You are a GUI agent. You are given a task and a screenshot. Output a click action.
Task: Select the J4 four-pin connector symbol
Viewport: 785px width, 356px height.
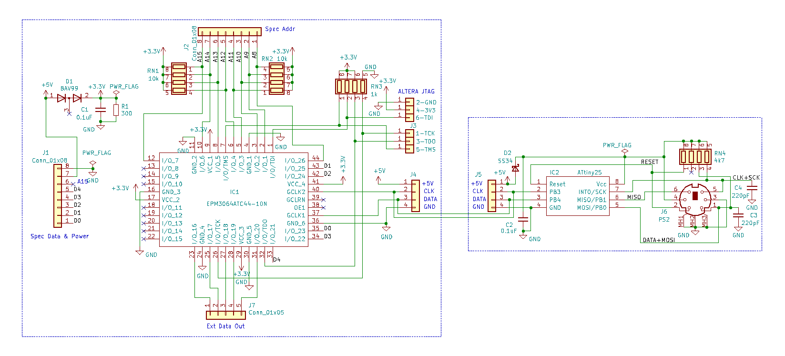point(416,195)
